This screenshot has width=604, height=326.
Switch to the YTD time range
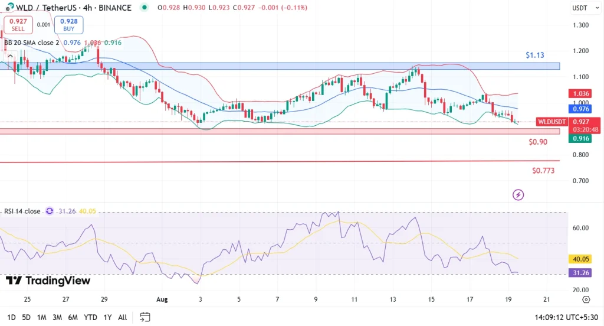90,317
